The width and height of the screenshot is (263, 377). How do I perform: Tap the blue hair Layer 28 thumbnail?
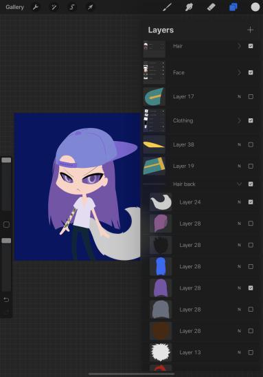(x=161, y=266)
